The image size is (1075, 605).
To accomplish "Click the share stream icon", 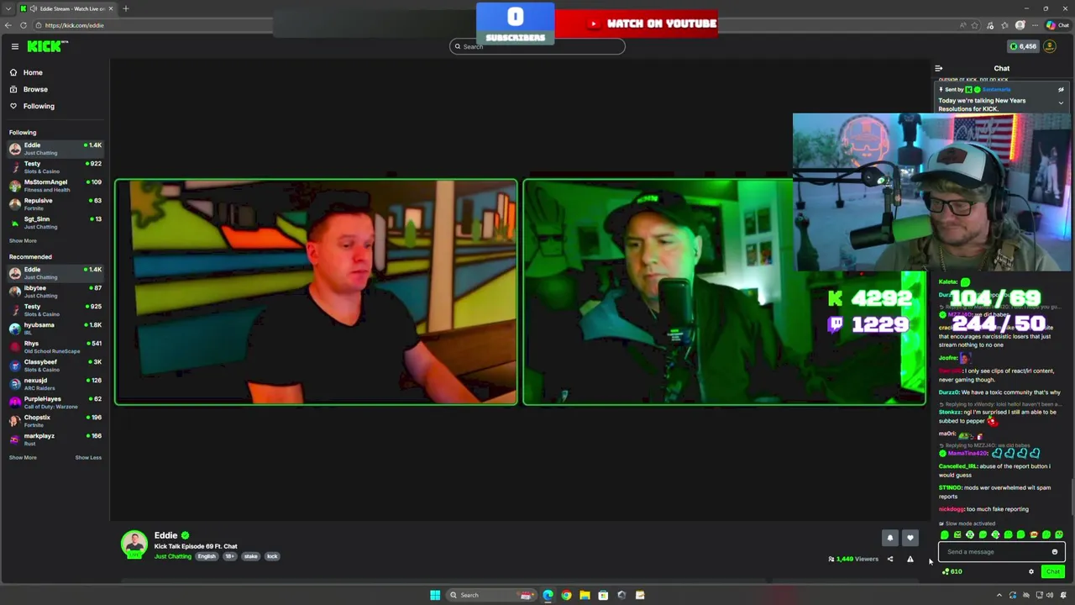I will [x=890, y=559].
